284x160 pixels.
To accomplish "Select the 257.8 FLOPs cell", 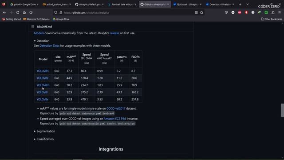I will point(135,100).
